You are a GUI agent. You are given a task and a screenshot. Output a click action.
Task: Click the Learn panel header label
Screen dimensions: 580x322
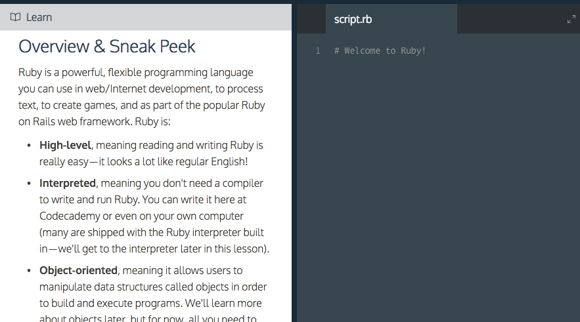(x=39, y=17)
